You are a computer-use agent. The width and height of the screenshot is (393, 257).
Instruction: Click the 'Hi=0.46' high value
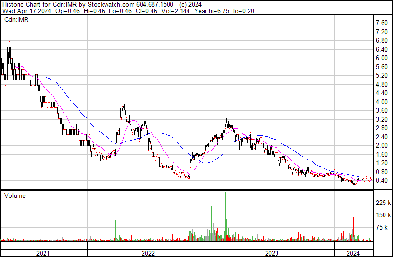[95, 11]
